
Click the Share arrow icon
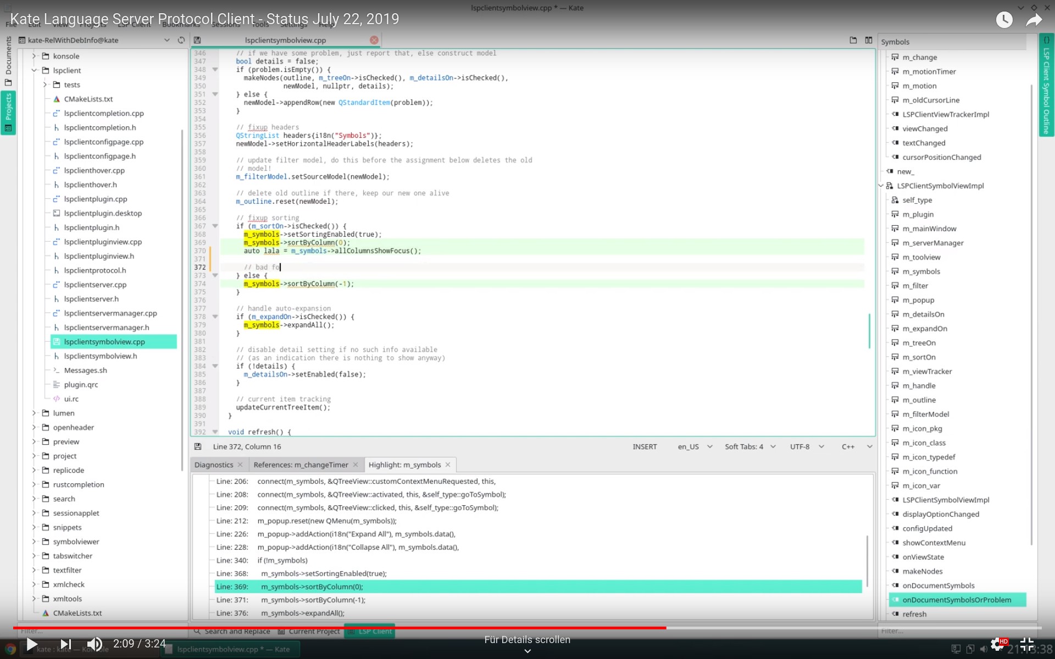point(1034,20)
